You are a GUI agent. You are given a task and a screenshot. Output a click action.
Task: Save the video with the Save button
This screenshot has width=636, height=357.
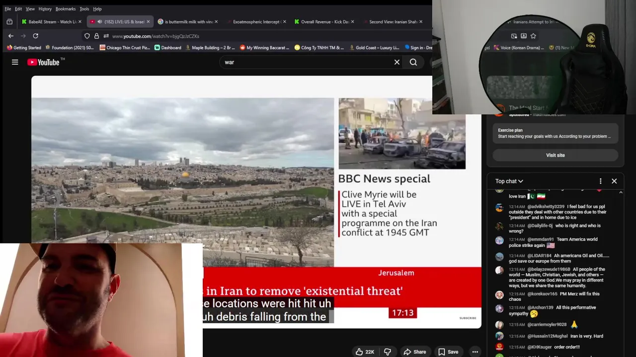point(448,352)
